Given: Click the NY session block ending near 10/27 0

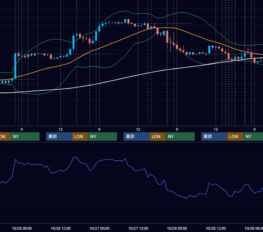Looking at the screenshot, I should point(102,136).
